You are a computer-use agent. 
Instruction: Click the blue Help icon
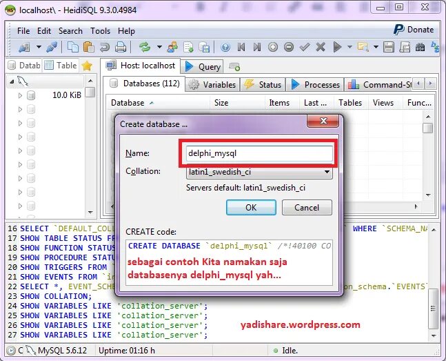click(x=225, y=47)
